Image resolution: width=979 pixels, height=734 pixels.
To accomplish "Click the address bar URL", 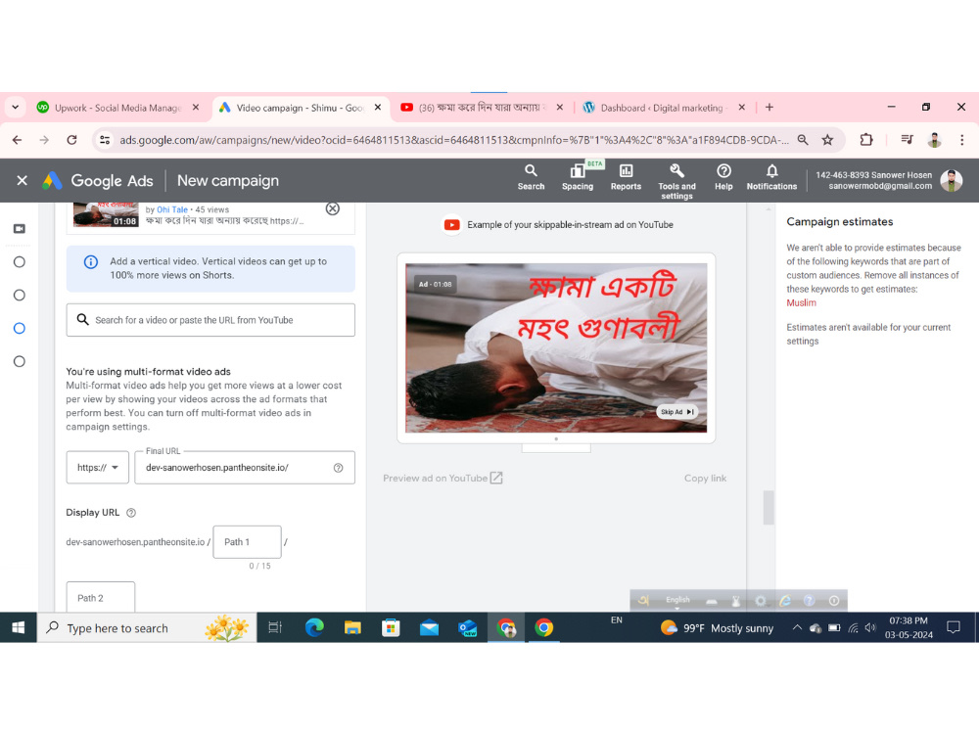I will tap(454, 140).
